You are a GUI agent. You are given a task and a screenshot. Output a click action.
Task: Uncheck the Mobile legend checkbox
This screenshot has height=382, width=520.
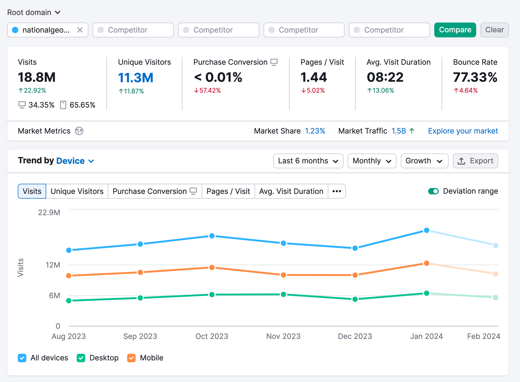[x=132, y=358]
